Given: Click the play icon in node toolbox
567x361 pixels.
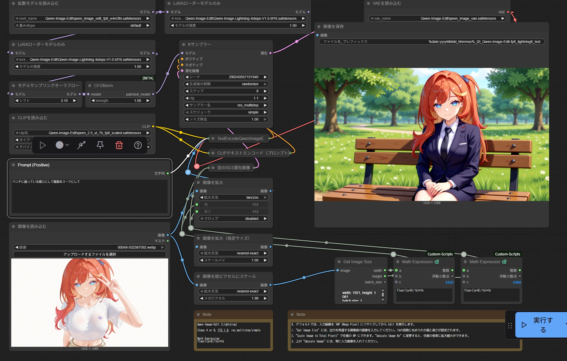Looking at the screenshot, I should coord(43,145).
